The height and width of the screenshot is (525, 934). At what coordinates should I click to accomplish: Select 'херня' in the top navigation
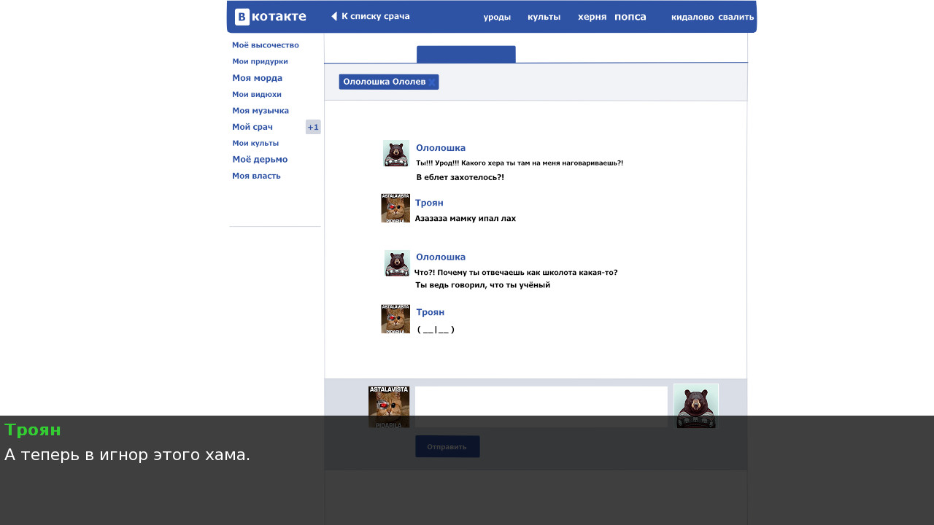592,17
